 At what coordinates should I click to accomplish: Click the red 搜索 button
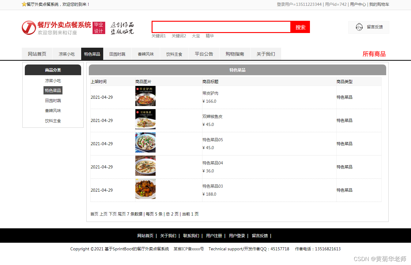click(300, 27)
